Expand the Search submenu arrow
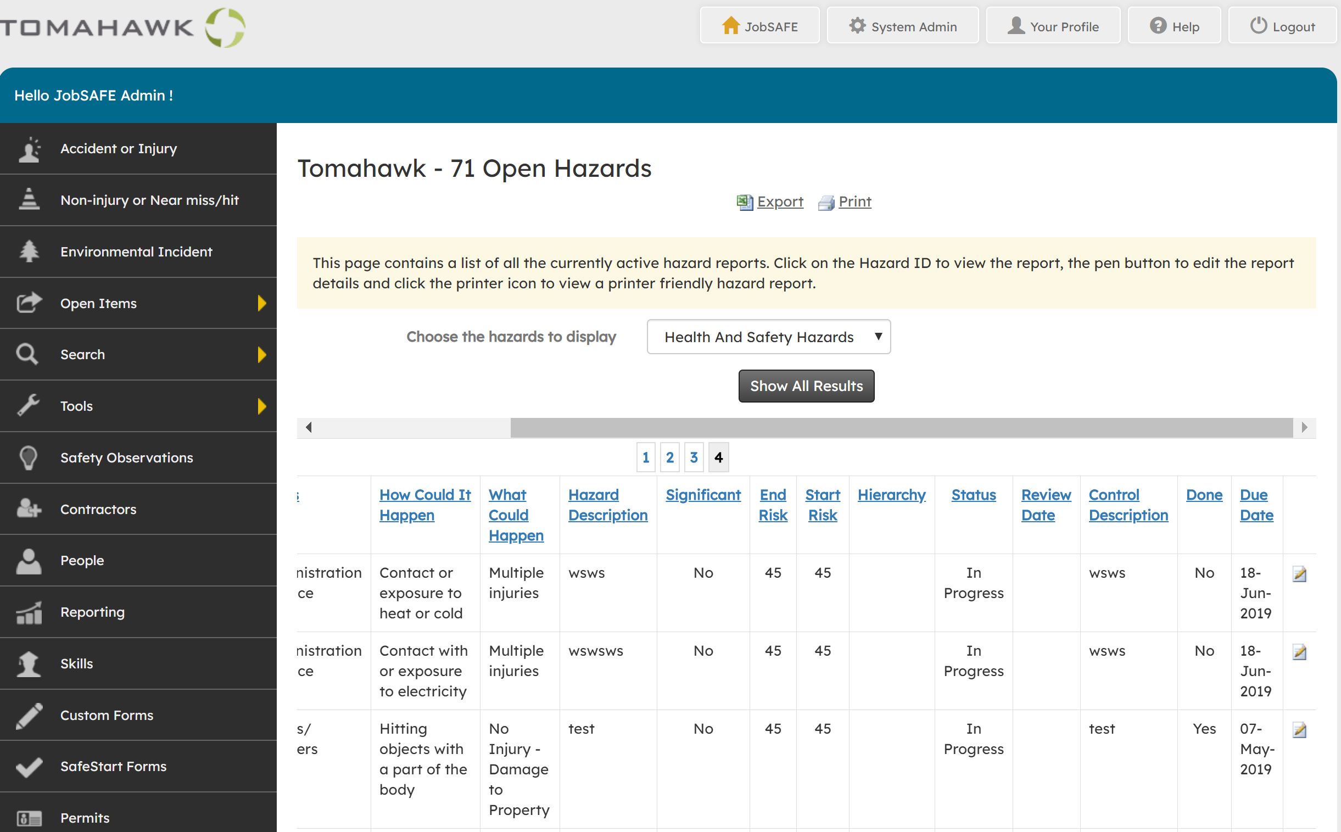Screen dimensions: 1341x832 [262, 354]
